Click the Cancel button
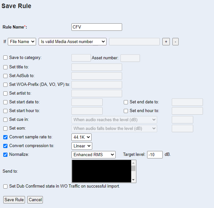The height and width of the screenshot is (208, 214). [x=35, y=200]
